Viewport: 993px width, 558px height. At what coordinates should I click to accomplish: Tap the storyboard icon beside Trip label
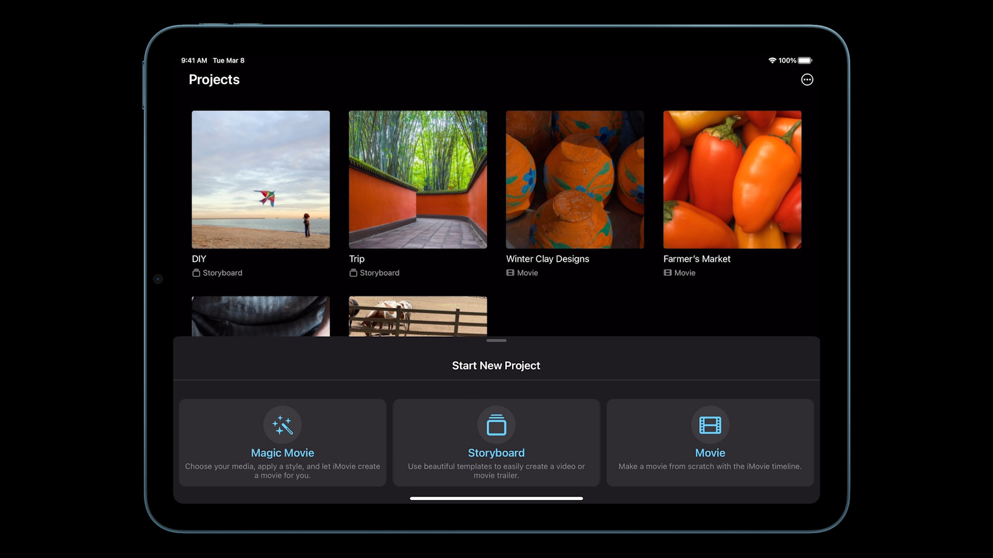pos(353,273)
